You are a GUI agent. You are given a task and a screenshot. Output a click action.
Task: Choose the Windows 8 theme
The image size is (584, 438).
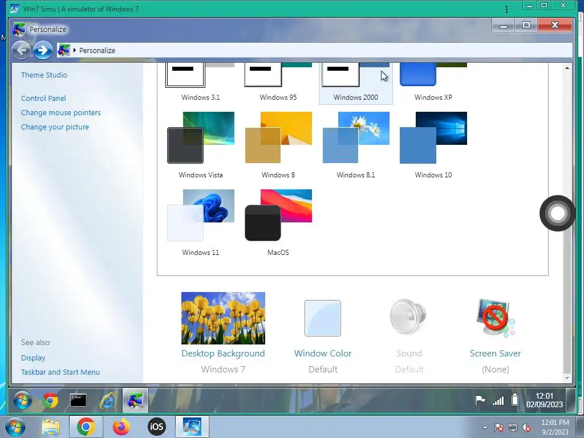(278, 137)
